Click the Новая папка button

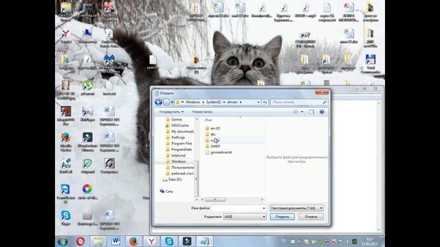(202, 112)
